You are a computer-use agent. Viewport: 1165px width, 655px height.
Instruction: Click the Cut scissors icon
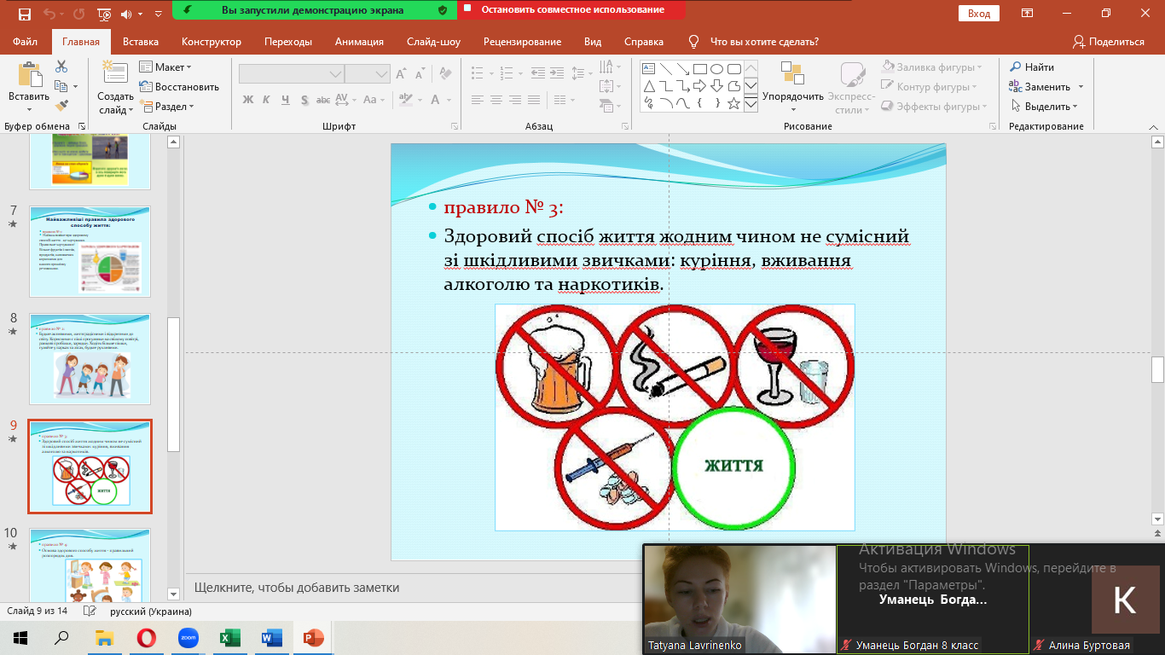pos(61,67)
